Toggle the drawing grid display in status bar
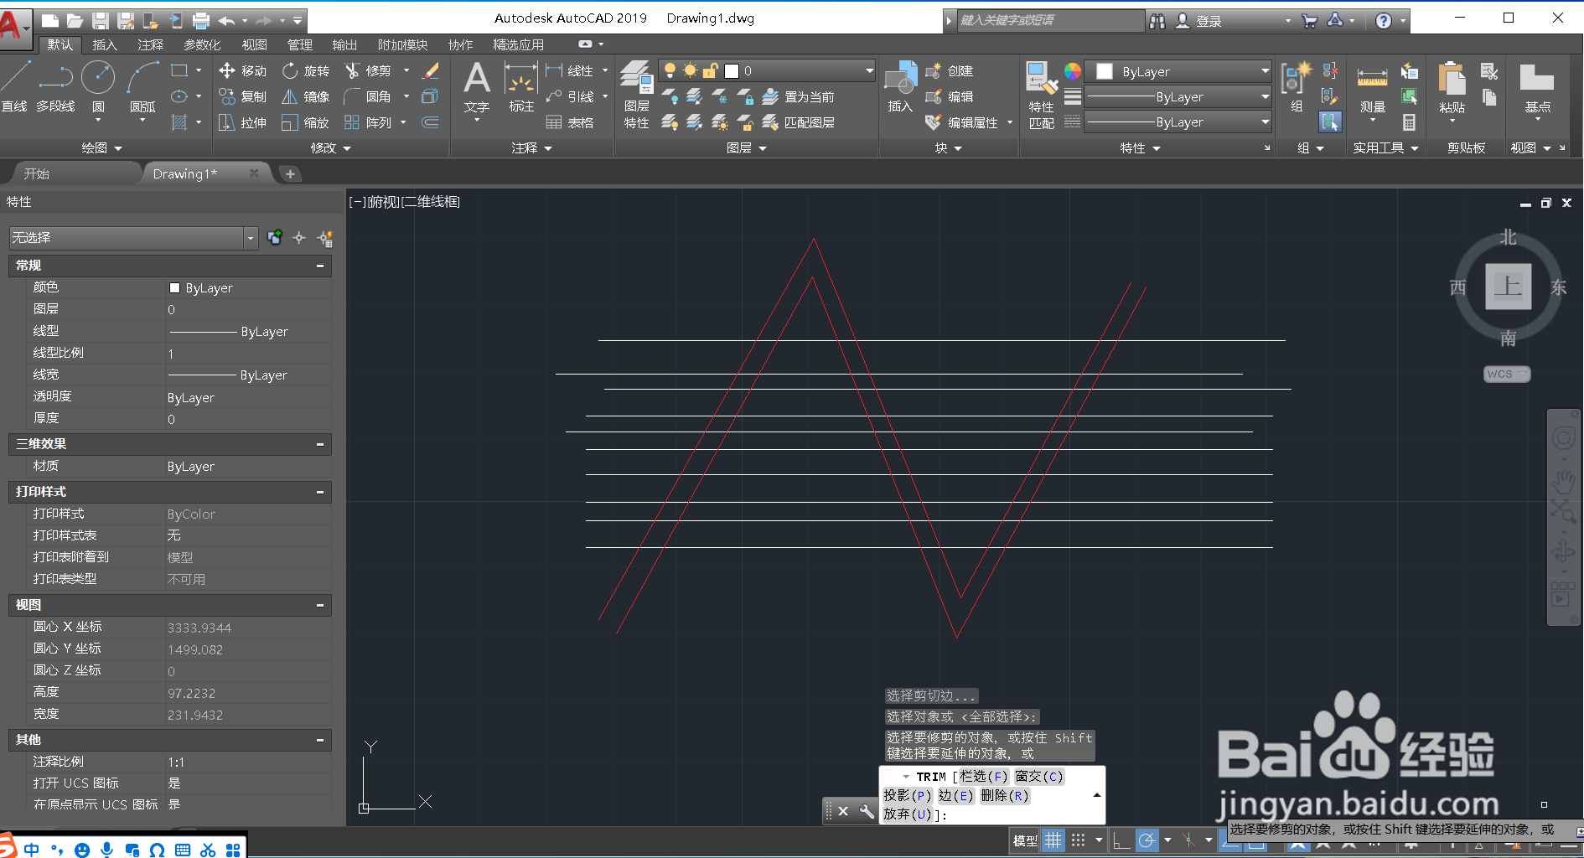The image size is (1584, 858). click(x=1053, y=840)
